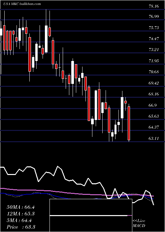Click the 65.63 price axis label
Viewport: 165px width, 232px height.
click(x=154, y=116)
